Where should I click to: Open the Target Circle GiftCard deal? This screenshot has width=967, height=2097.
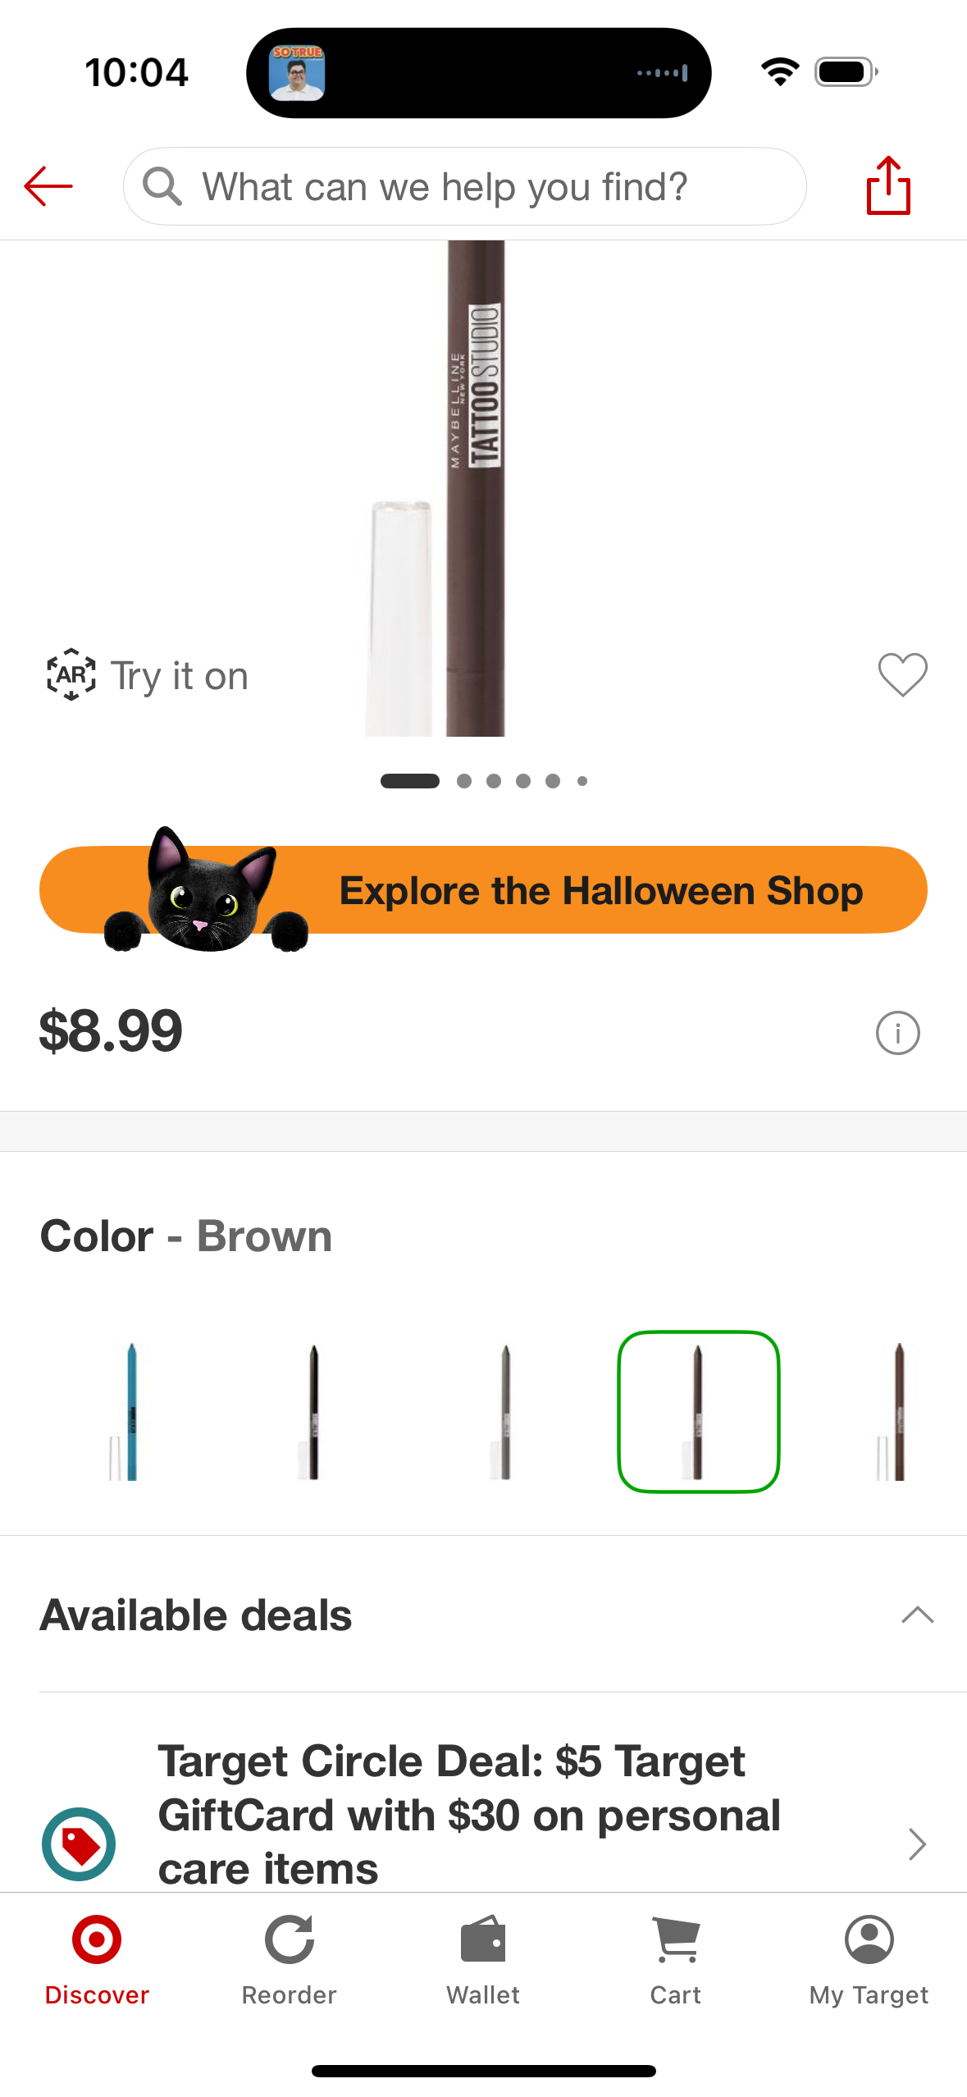point(468,1815)
